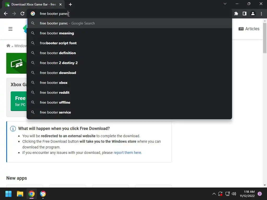Screen dimensions: 267x200
Task: Reload the current page
Action: point(22,14)
